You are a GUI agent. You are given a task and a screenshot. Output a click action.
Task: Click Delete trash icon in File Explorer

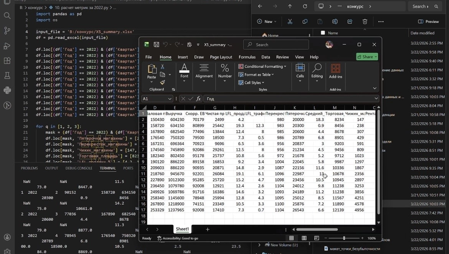coord(365,21)
